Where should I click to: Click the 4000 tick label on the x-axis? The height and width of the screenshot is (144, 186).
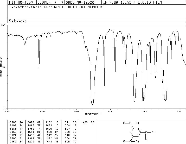tap(8, 111)
